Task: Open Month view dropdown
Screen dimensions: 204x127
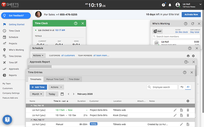Action: [x=37, y=94]
